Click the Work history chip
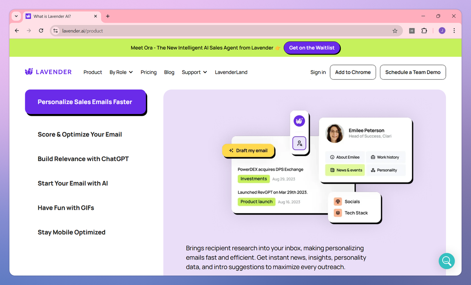Image resolution: width=471 pixels, height=285 pixels. click(x=386, y=157)
